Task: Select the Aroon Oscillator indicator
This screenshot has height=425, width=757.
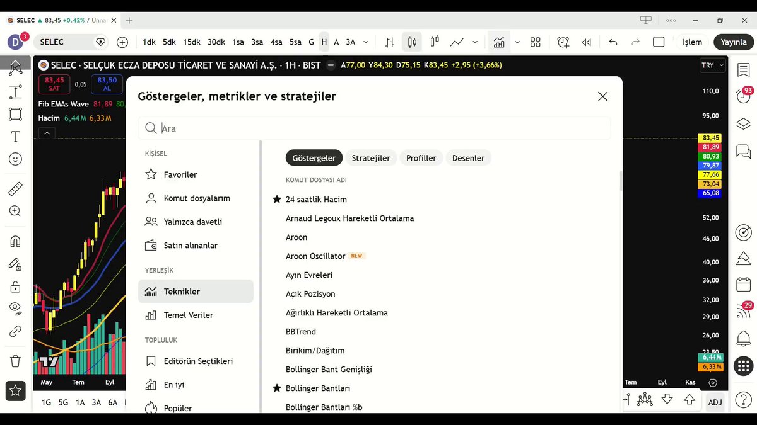Action: (x=315, y=256)
